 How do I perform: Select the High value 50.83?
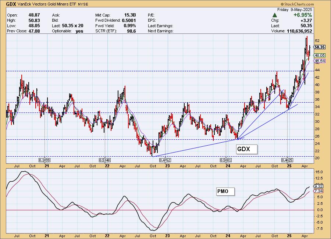click(x=34, y=21)
